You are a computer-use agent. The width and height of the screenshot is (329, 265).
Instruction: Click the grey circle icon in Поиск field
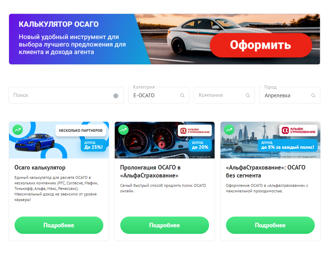[x=116, y=96]
